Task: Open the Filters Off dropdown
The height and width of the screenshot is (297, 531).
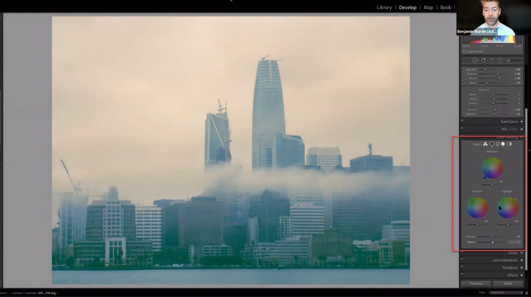Action: 506,292
